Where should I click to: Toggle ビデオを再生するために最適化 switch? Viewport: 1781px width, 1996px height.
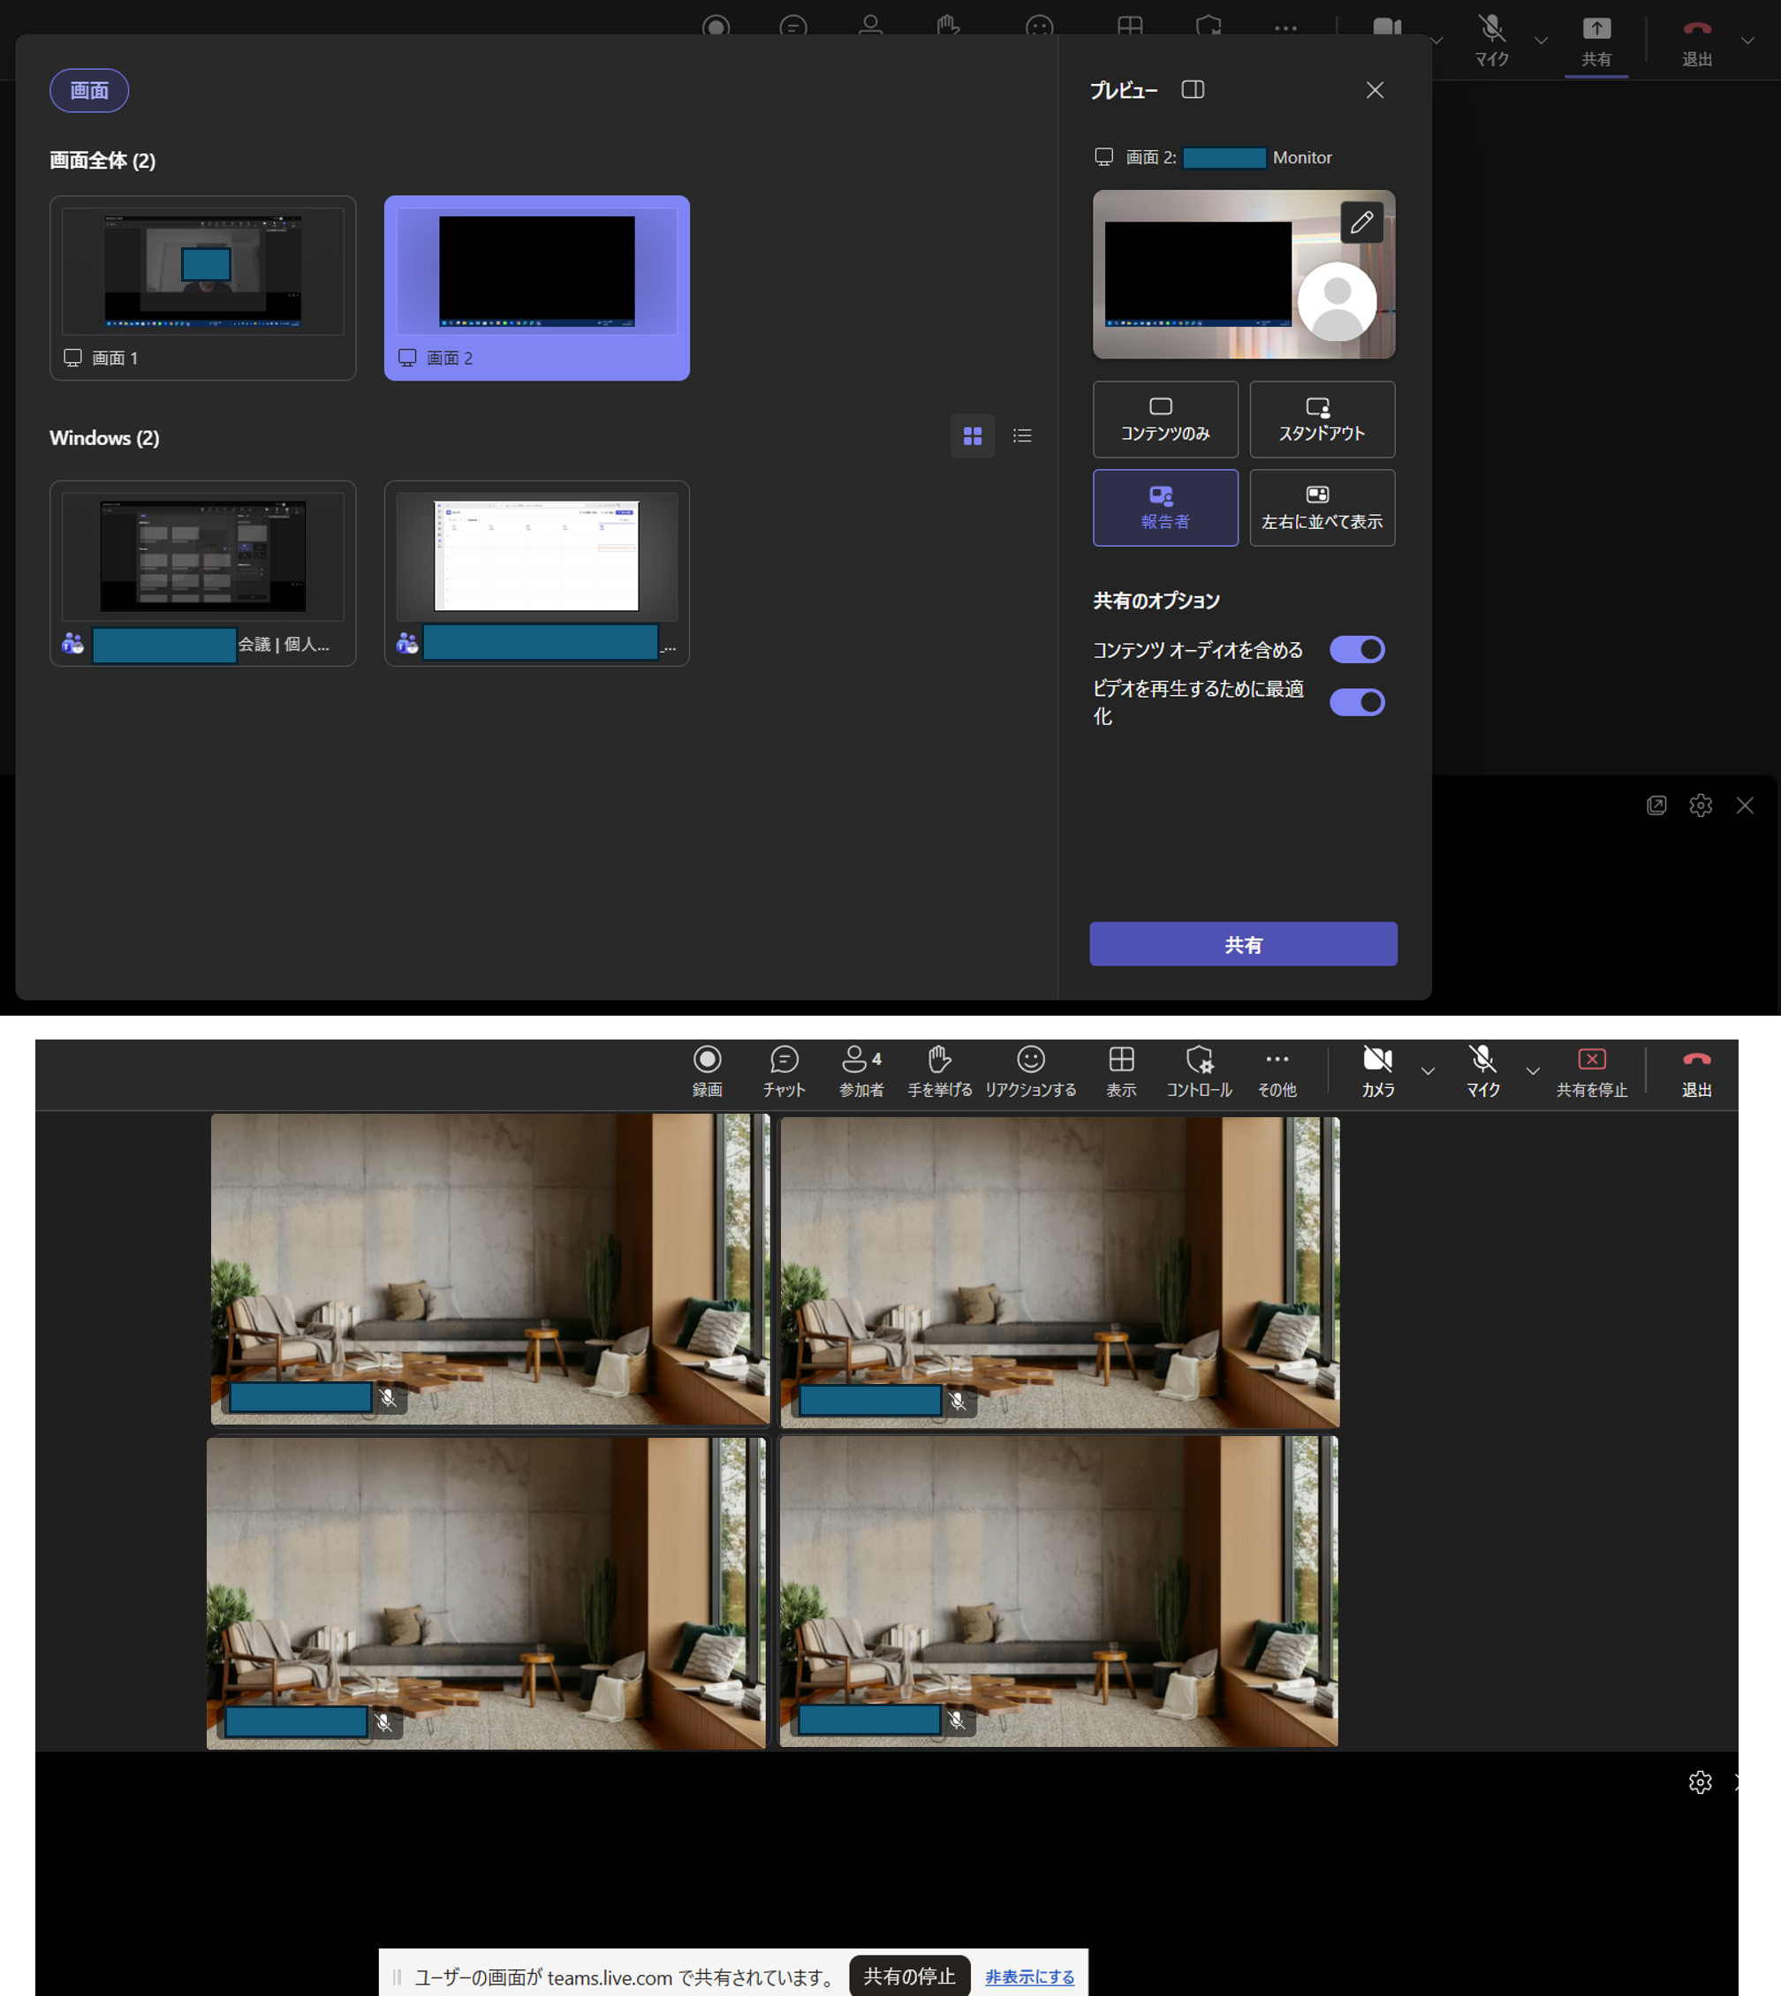coord(1356,702)
